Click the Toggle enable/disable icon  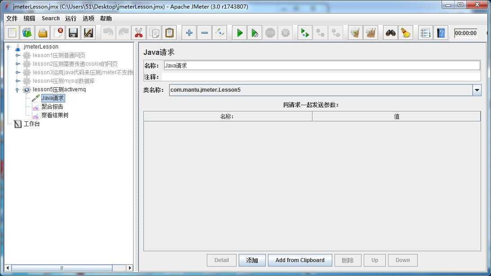[x=220, y=33]
